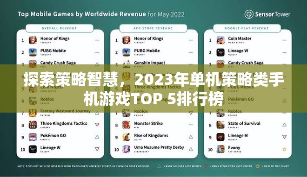
Task: Click the 'Lineage W' name in Google Play row 2
Action: 238,51
